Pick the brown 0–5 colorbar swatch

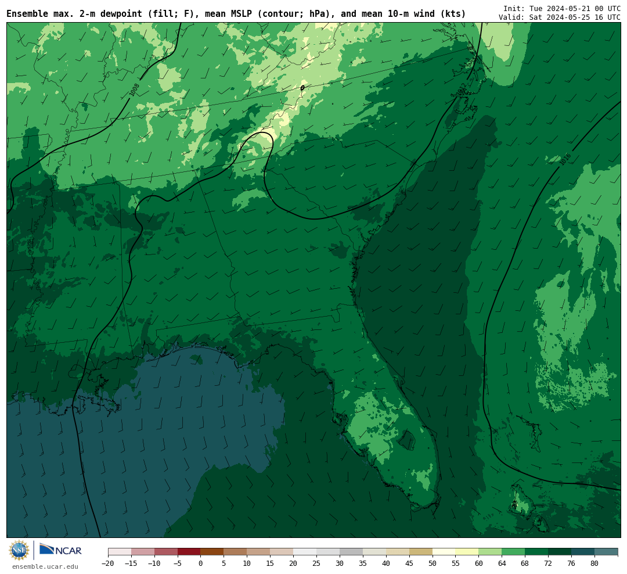[212, 552]
